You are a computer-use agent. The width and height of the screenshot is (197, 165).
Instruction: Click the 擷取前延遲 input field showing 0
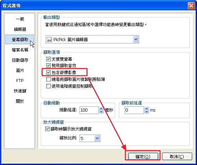(134, 110)
